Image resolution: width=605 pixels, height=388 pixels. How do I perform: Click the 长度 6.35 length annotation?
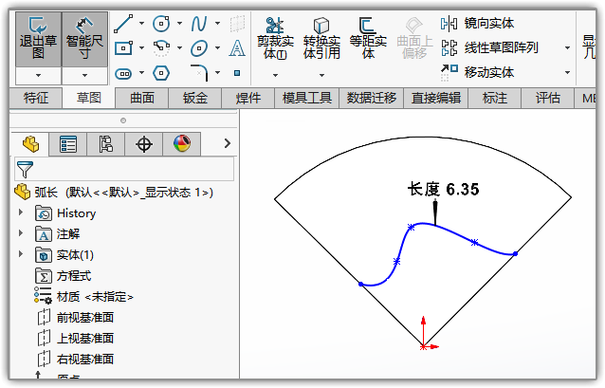tap(444, 189)
